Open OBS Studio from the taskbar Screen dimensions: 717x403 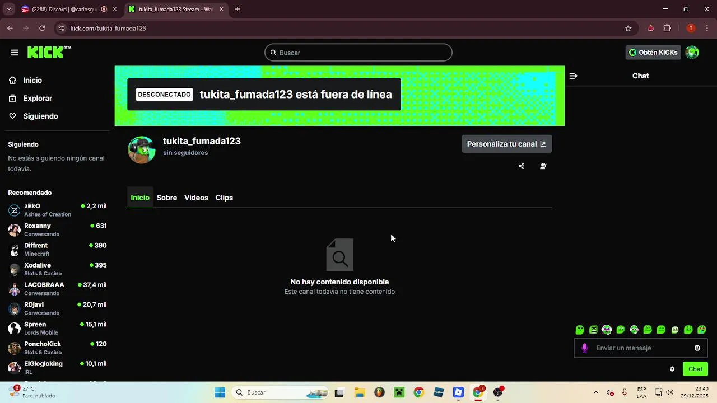pyautogui.click(x=498, y=393)
